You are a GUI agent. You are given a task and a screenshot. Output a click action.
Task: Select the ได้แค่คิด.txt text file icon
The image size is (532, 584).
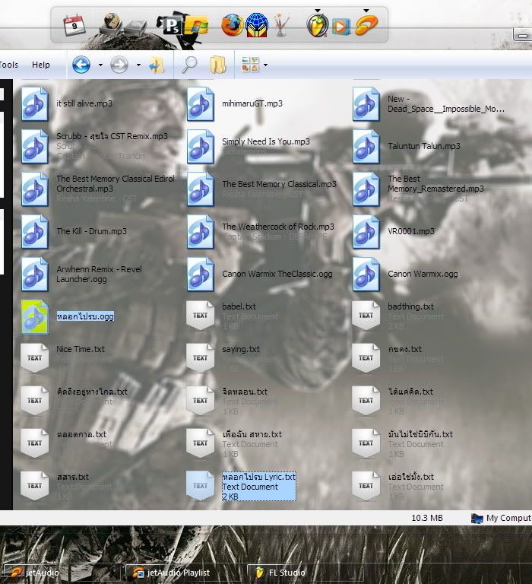pos(366,401)
